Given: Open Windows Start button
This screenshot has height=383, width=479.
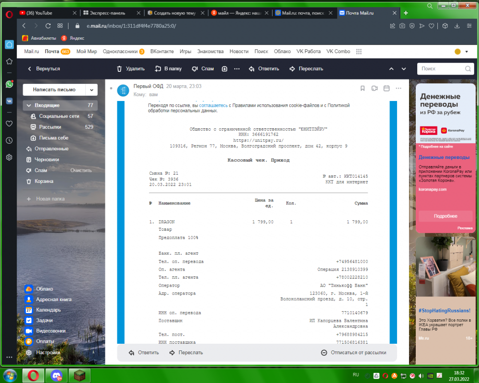Looking at the screenshot, I should [10, 376].
